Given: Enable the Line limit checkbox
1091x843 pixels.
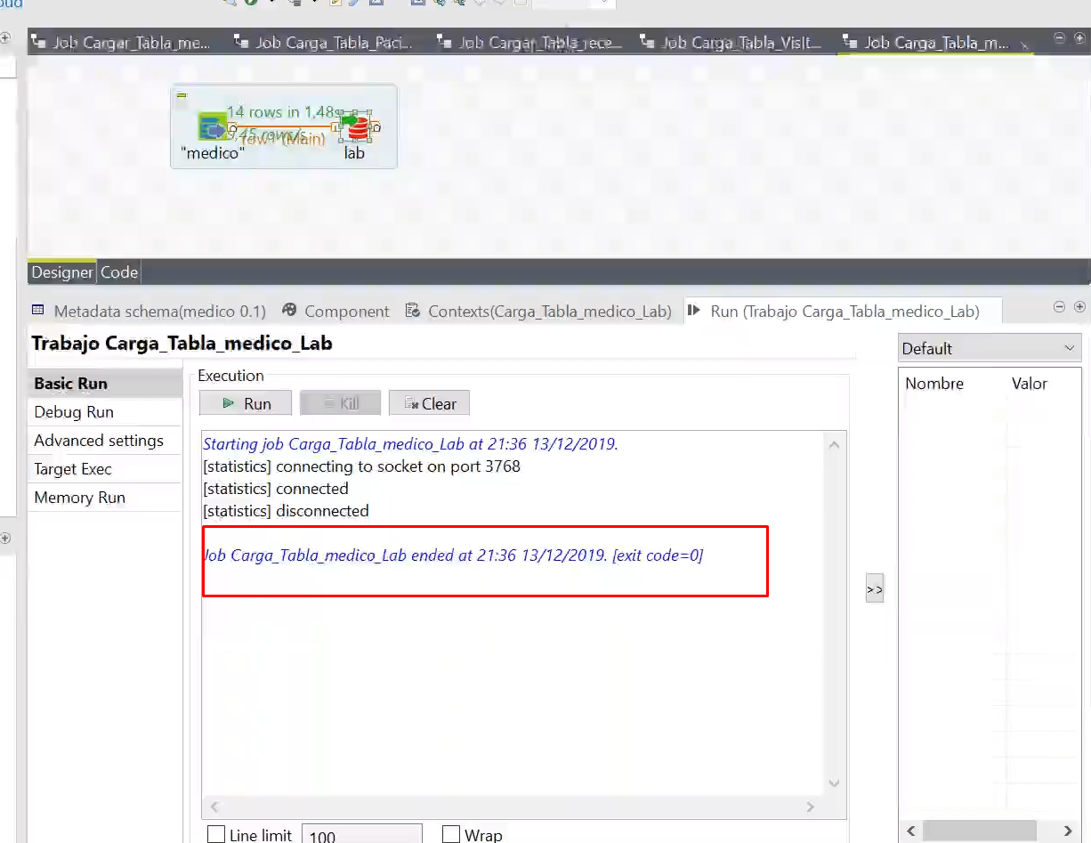Looking at the screenshot, I should [216, 834].
